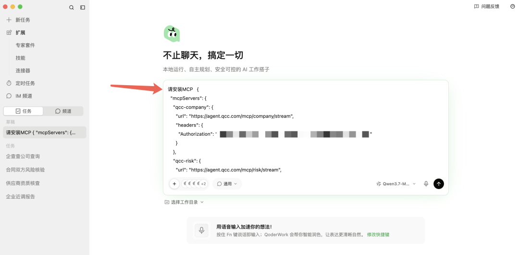
Task: Click the 草稿 section label
Action: (10, 122)
